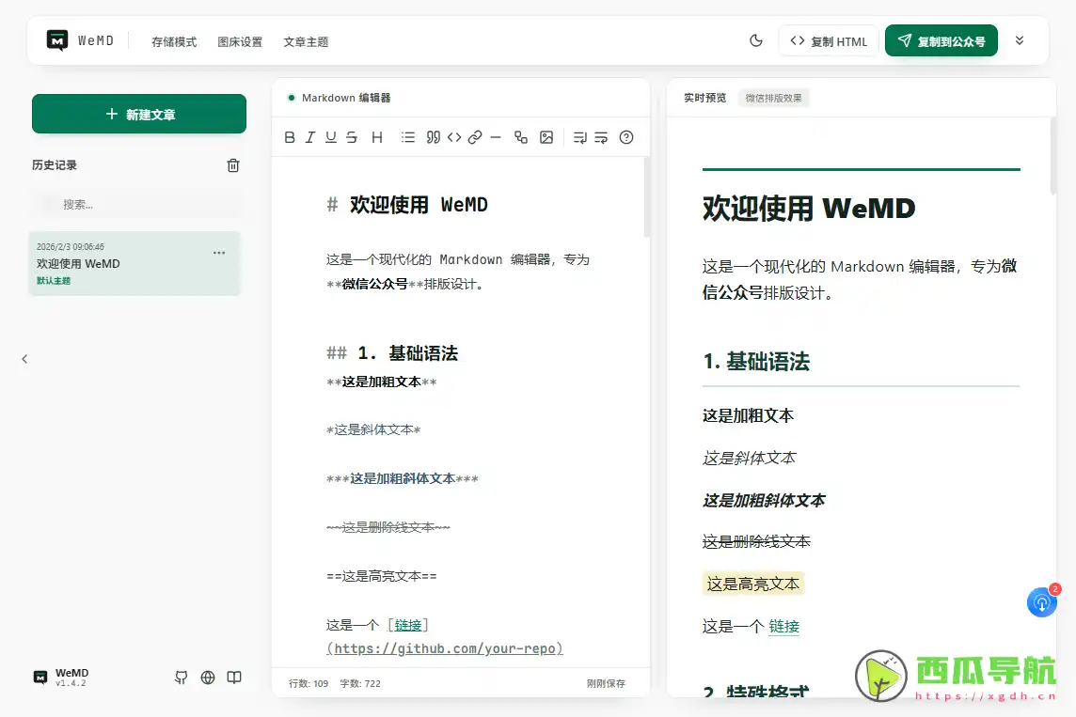1076x717 pixels.
Task: Open GitHub link in sidebar footer
Action: [182, 678]
